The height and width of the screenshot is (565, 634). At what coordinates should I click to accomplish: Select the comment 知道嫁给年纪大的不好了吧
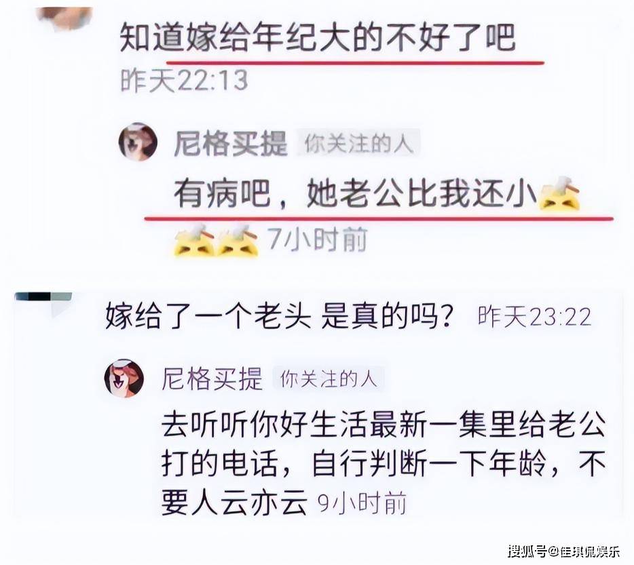[x=318, y=37]
